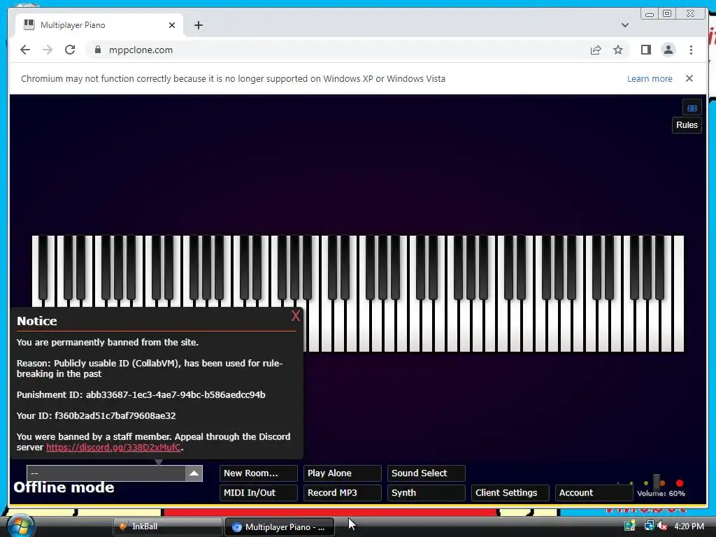Select Multiplayer Piano taskbar button

(280, 527)
